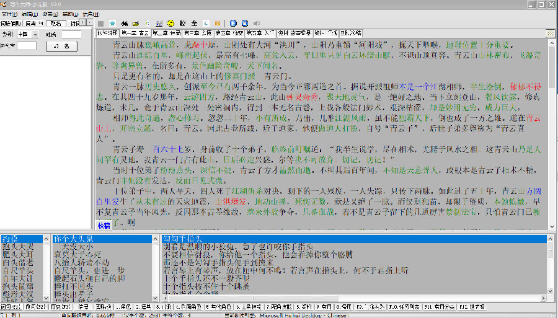Click the open folder toolbar icon
The height and width of the screenshot is (318, 558).
pos(136,24)
